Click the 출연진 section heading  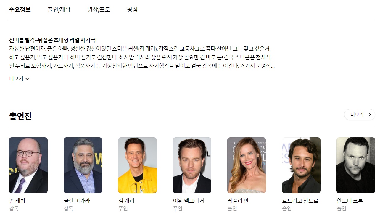20,116
